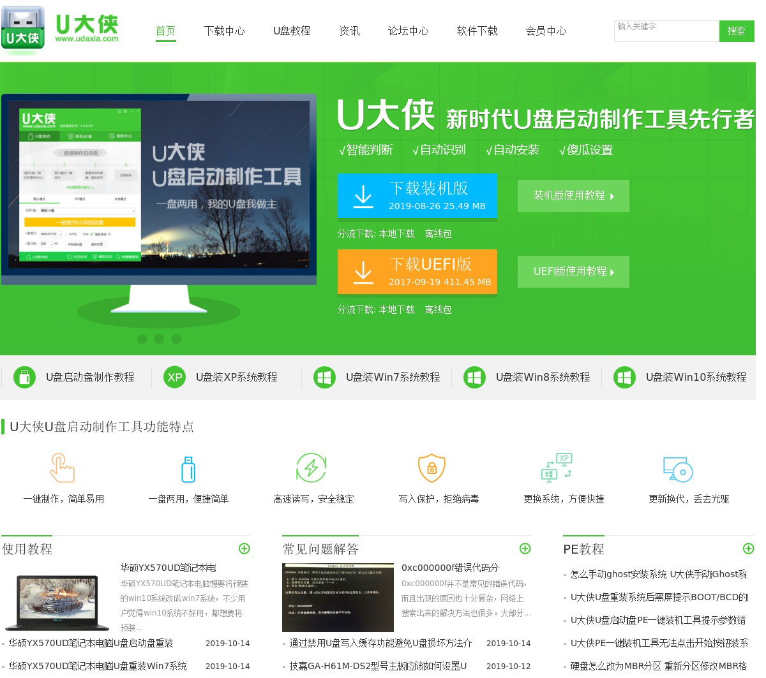Viewport: 766px width, 678px height.
Task: Click the 常见问题解答 section heading
Action: (x=321, y=549)
